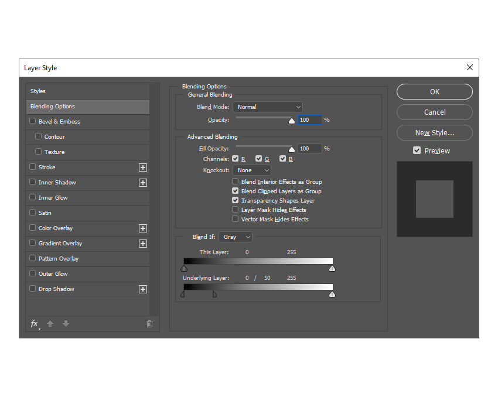Add another Drop Shadow instance
This screenshot has width=498, height=397.
tap(143, 289)
